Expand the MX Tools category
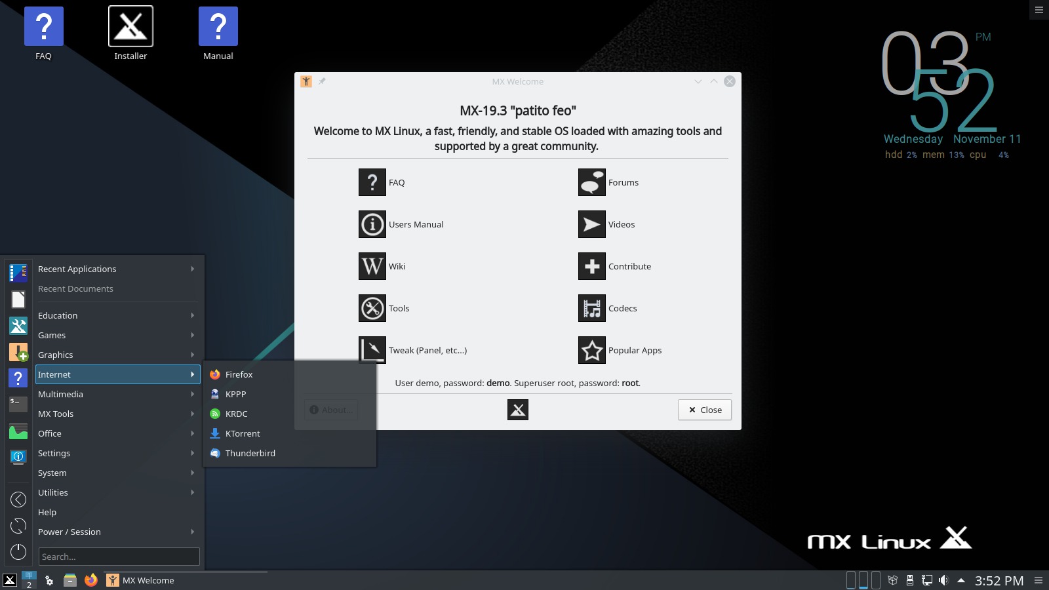 (x=117, y=414)
